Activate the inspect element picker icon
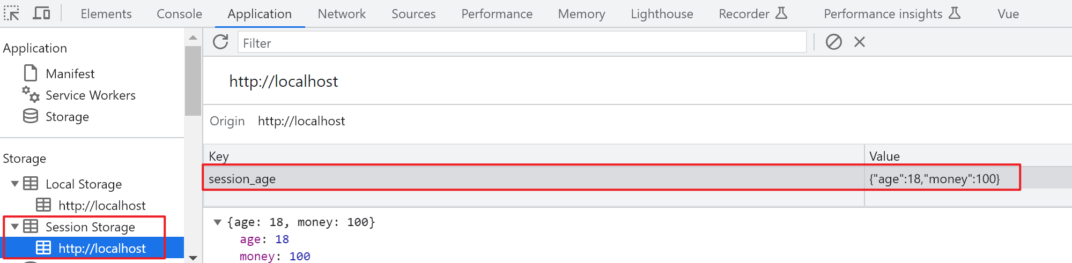The image size is (1072, 263). tap(11, 13)
